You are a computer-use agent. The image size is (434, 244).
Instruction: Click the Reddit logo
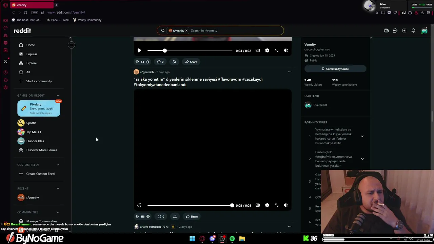(x=22, y=30)
